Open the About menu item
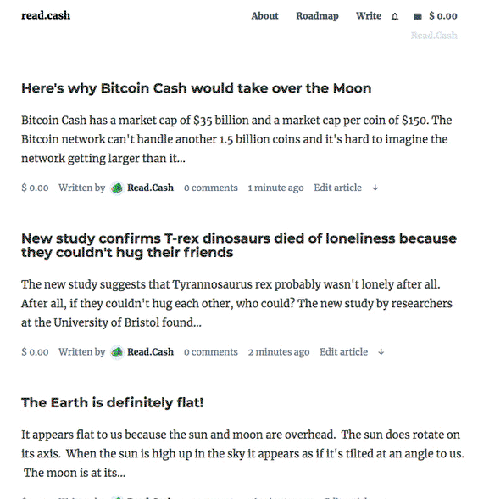The height and width of the screenshot is (499, 478). point(264,15)
